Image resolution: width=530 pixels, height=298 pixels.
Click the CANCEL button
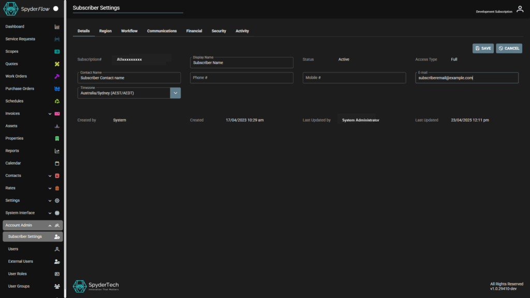coord(509,48)
